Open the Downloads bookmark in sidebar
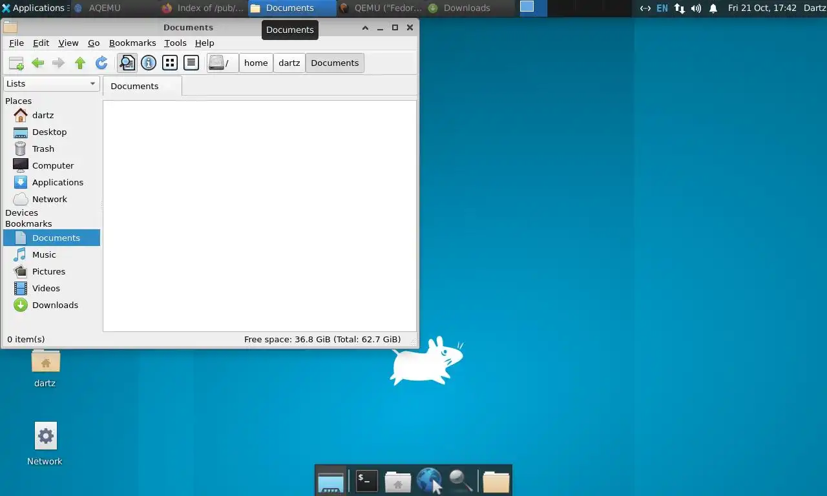Viewport: 827px width, 496px height. [x=52, y=305]
